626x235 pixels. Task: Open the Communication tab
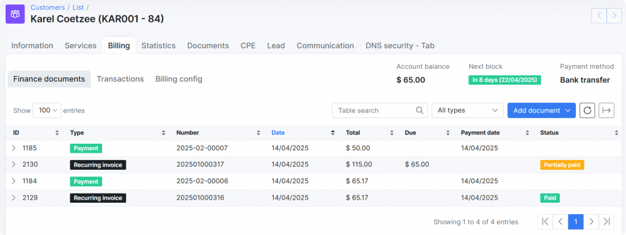pyautogui.click(x=325, y=46)
